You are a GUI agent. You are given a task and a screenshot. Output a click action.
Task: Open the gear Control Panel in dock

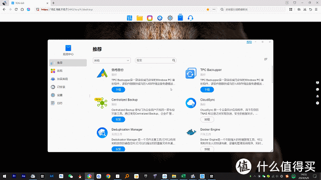170,18
